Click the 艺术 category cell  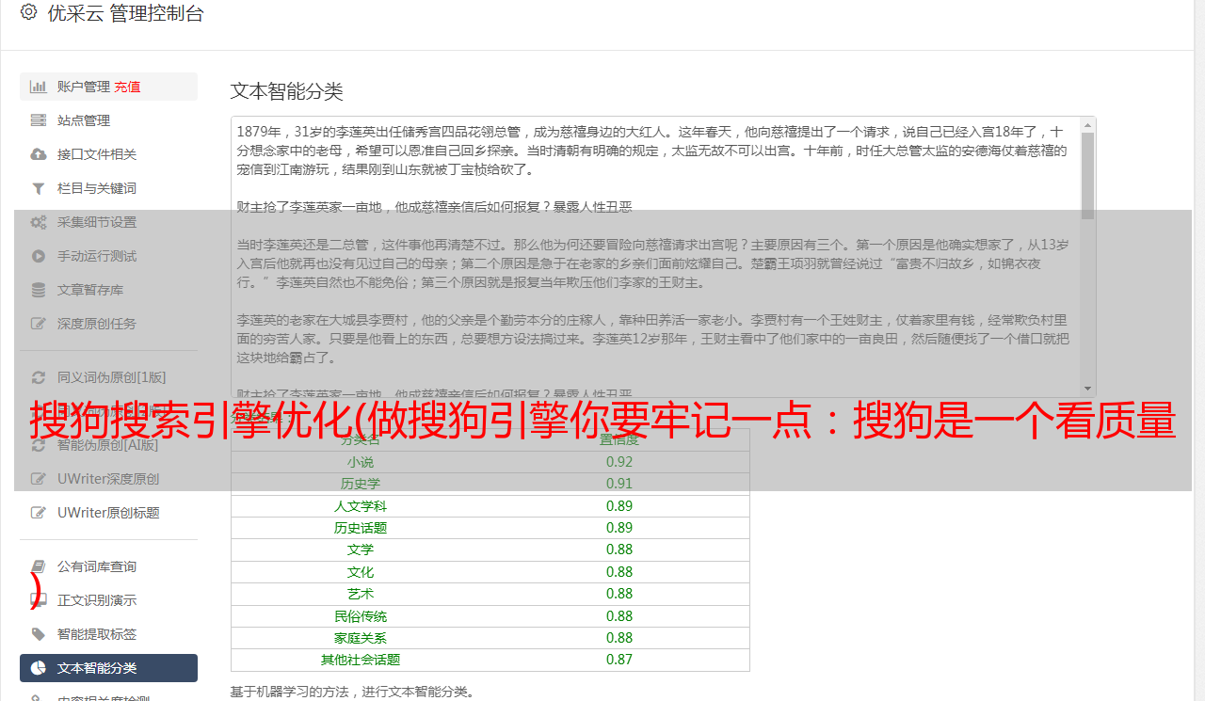pyautogui.click(x=361, y=594)
